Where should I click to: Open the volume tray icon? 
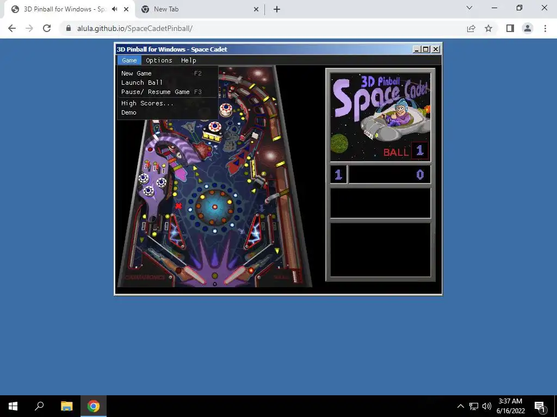486,406
